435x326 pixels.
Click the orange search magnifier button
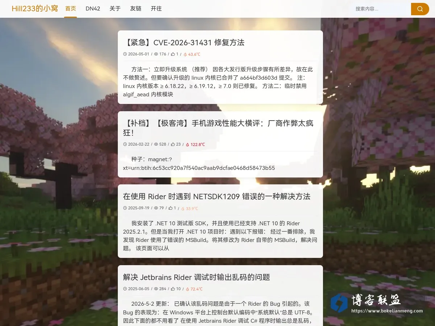click(420, 9)
